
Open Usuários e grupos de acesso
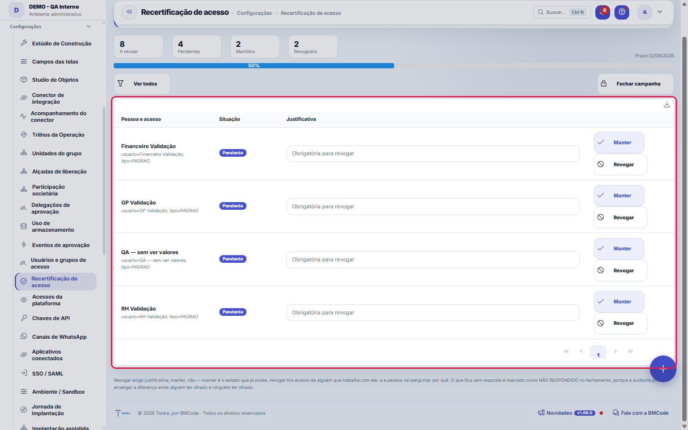point(55,263)
